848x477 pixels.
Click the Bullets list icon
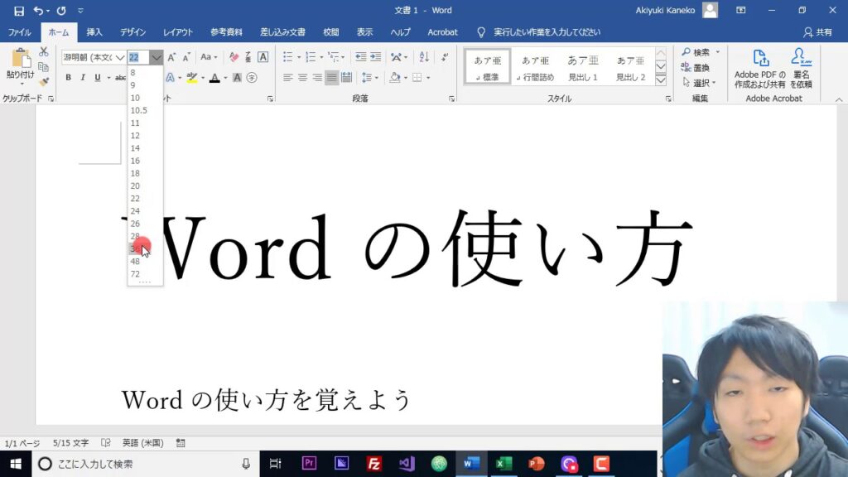tap(287, 57)
